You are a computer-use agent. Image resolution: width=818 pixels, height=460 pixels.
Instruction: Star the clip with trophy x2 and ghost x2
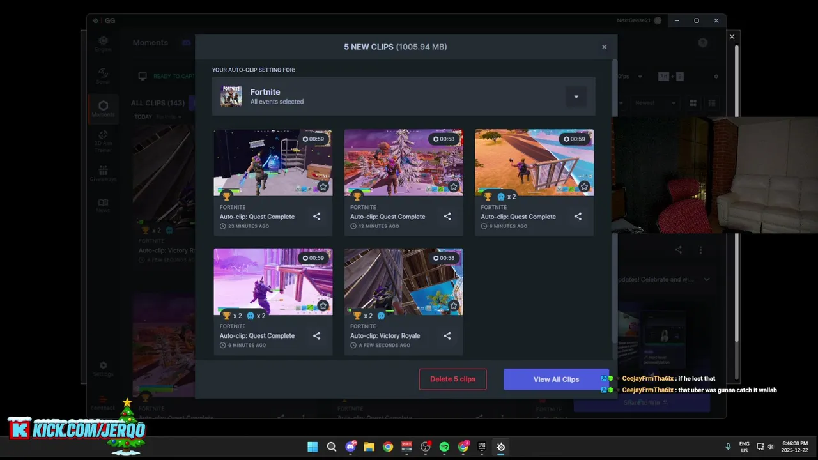coord(323,305)
